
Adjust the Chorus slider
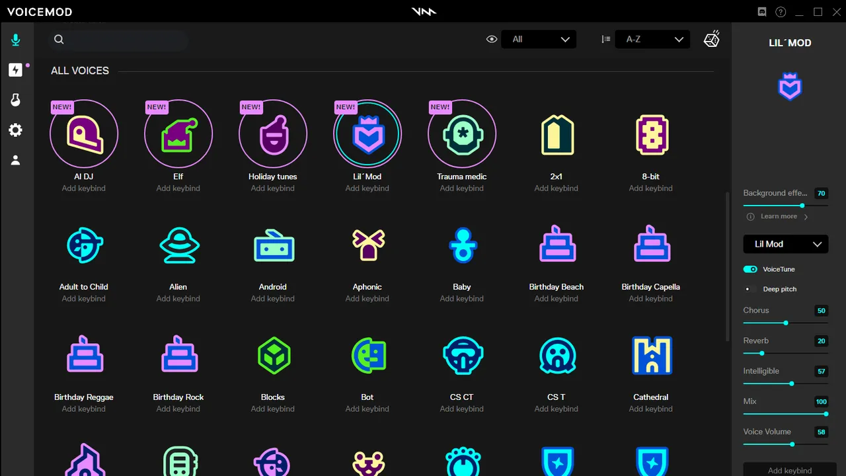point(786,323)
